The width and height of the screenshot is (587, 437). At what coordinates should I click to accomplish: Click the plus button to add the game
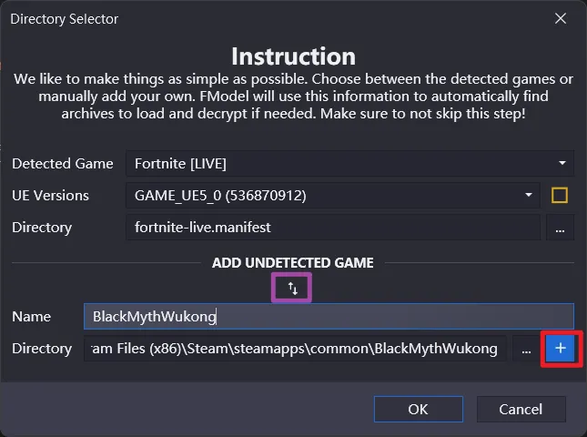560,349
